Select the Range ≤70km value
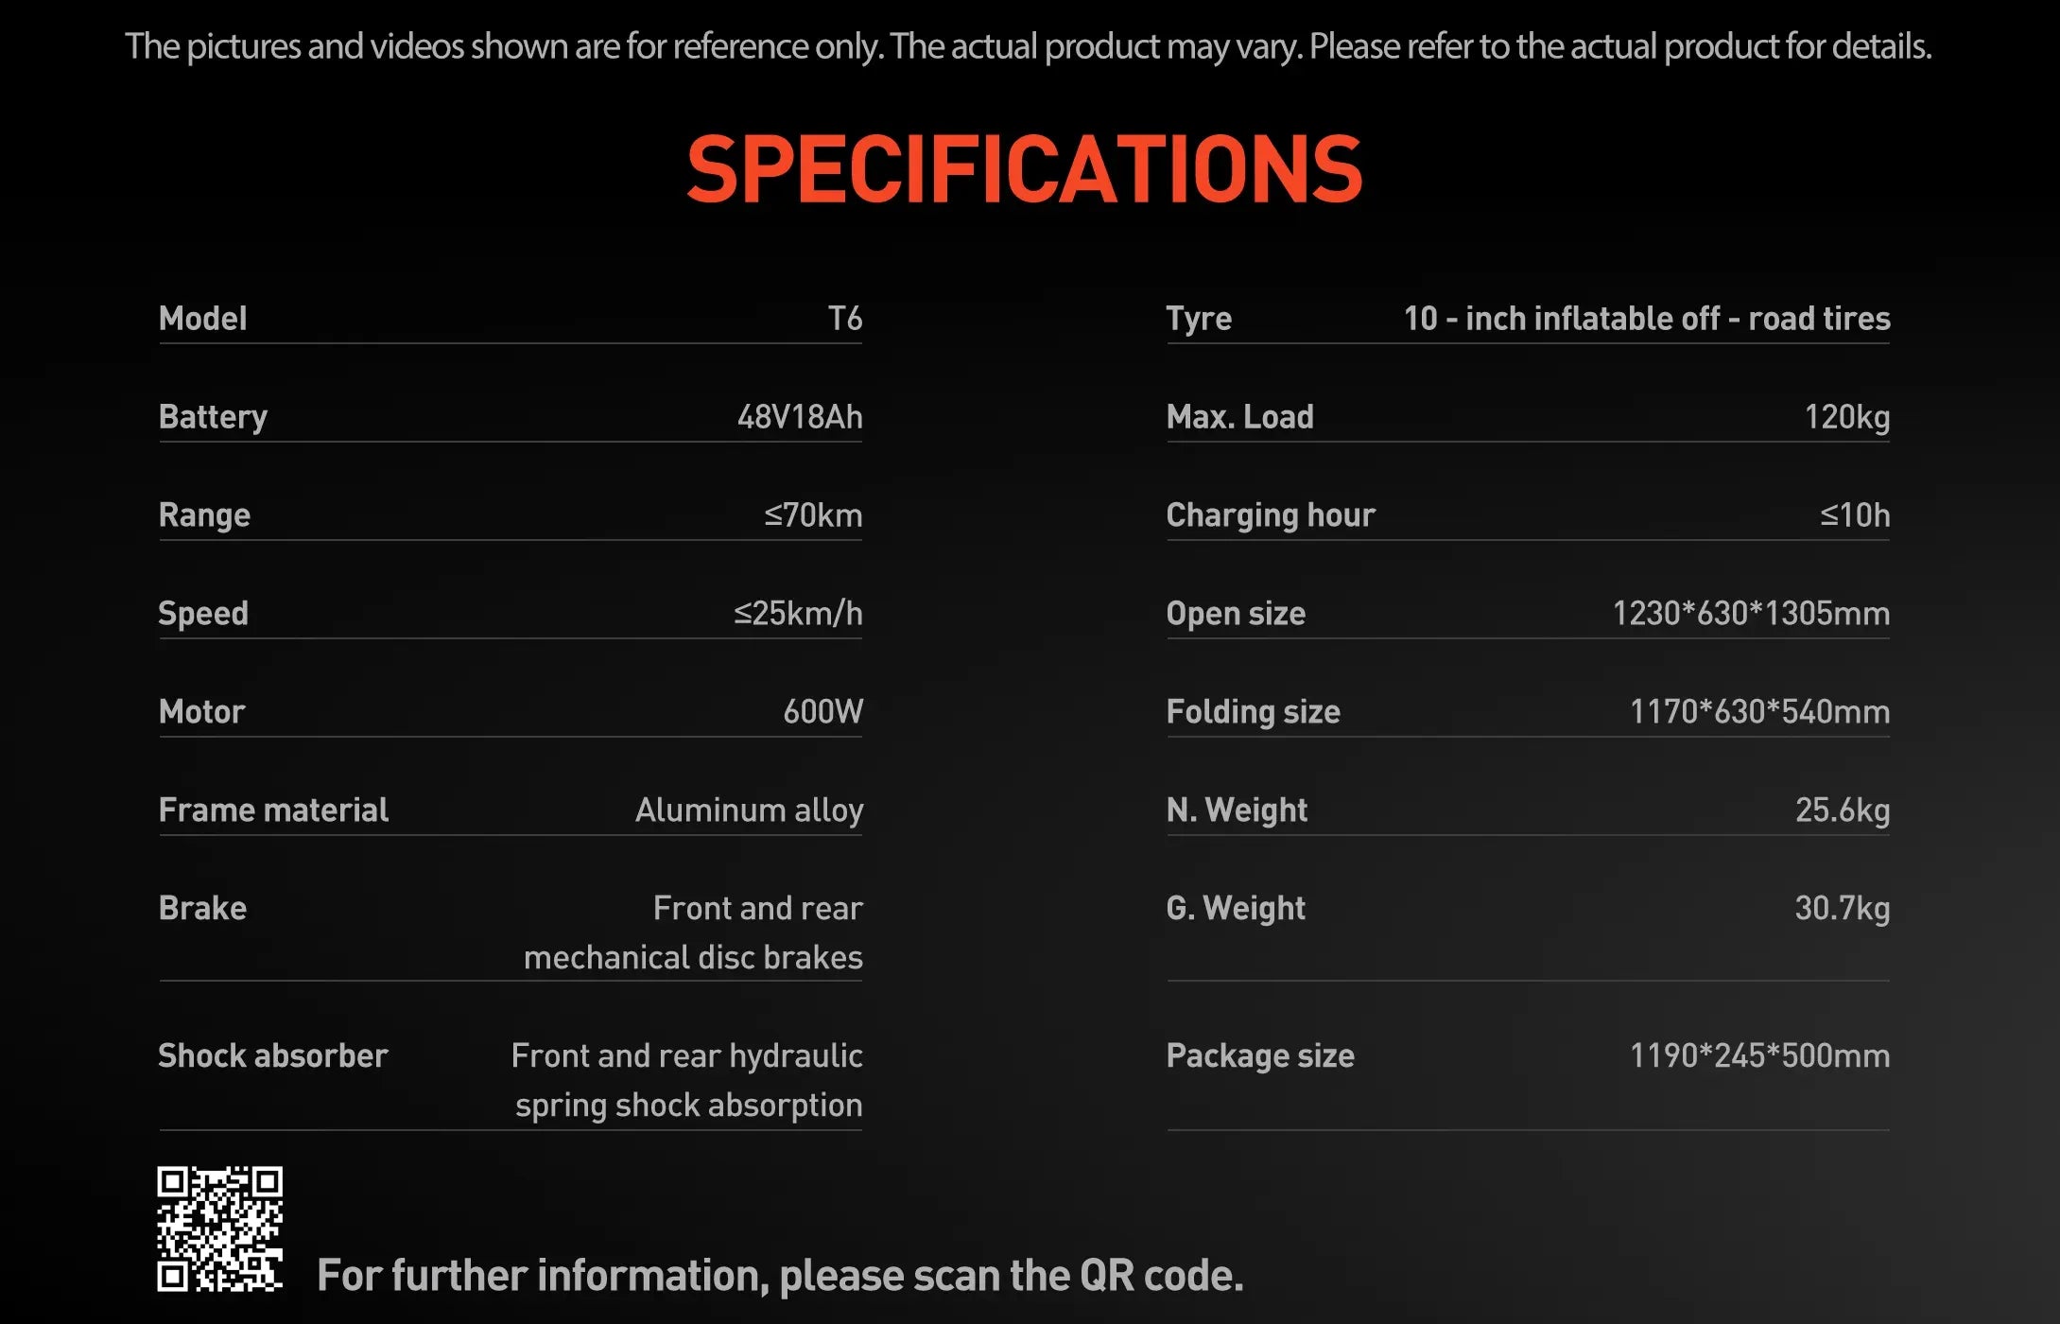 click(813, 515)
